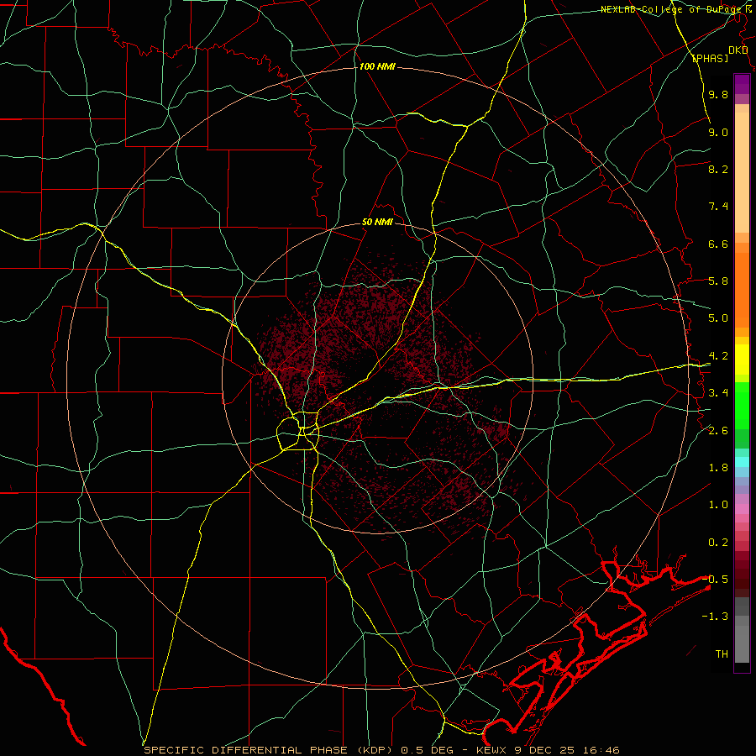Click the 8.2 value on the color scale
Viewport: 756px width, 756px height.
click(x=718, y=169)
